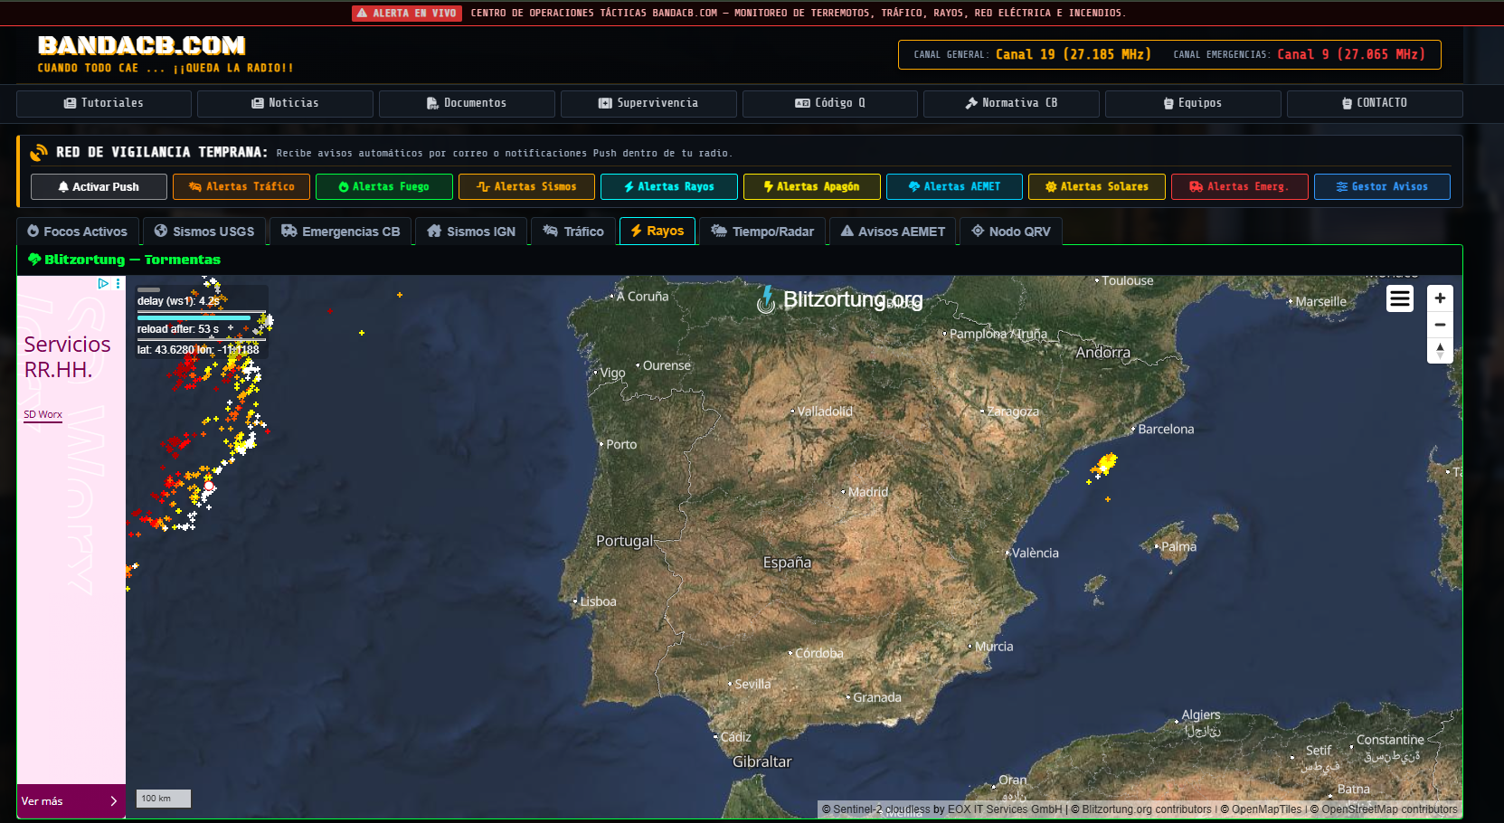Click the Servicios RR.HH. ad text
This screenshot has height=823, width=1504.
67,357
